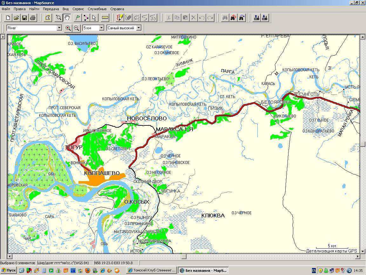Open the Find places binoculars
This screenshot has height=275, width=366.
point(225,18)
